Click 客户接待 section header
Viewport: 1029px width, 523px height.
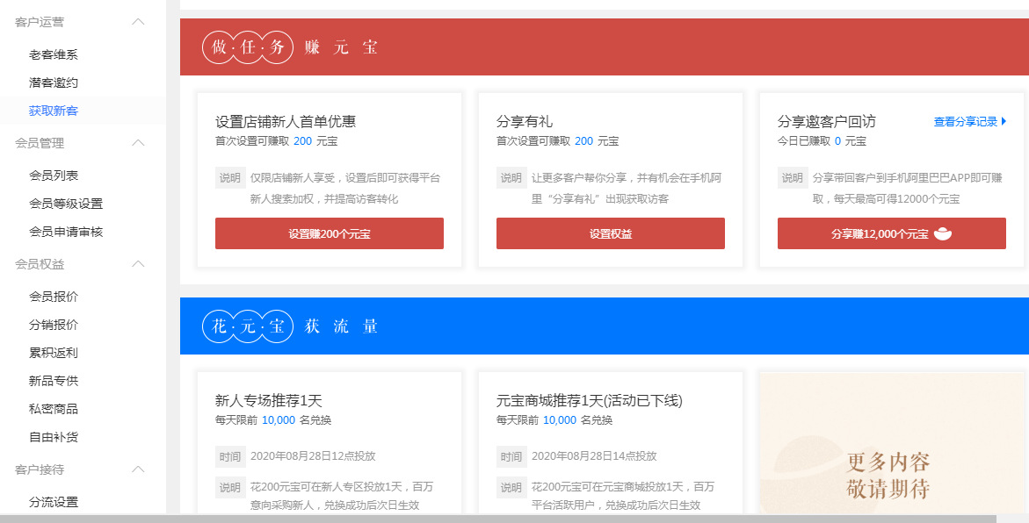click(x=40, y=469)
